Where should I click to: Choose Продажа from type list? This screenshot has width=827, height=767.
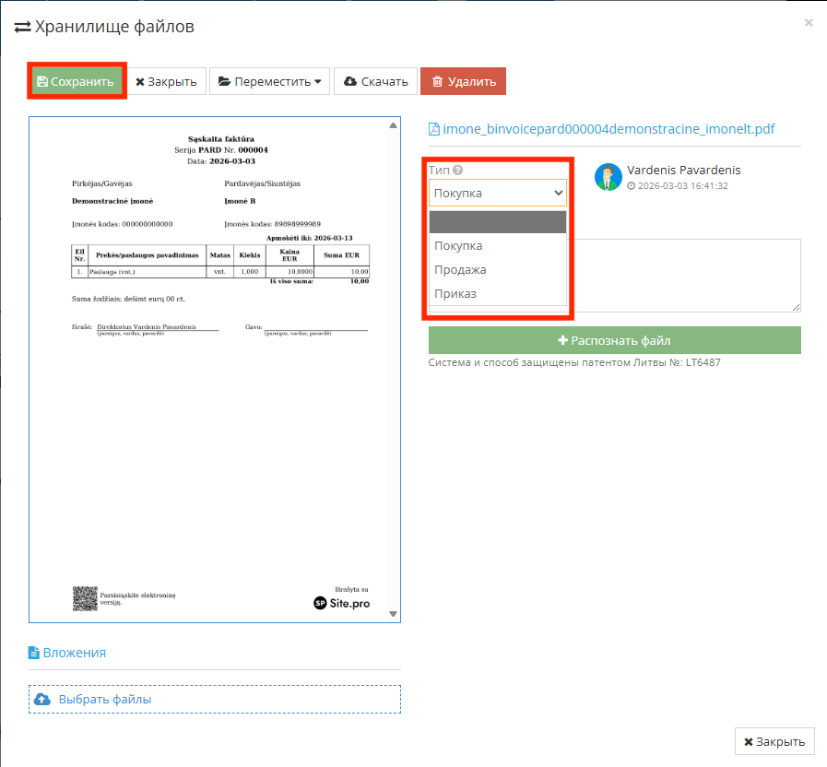(498, 270)
